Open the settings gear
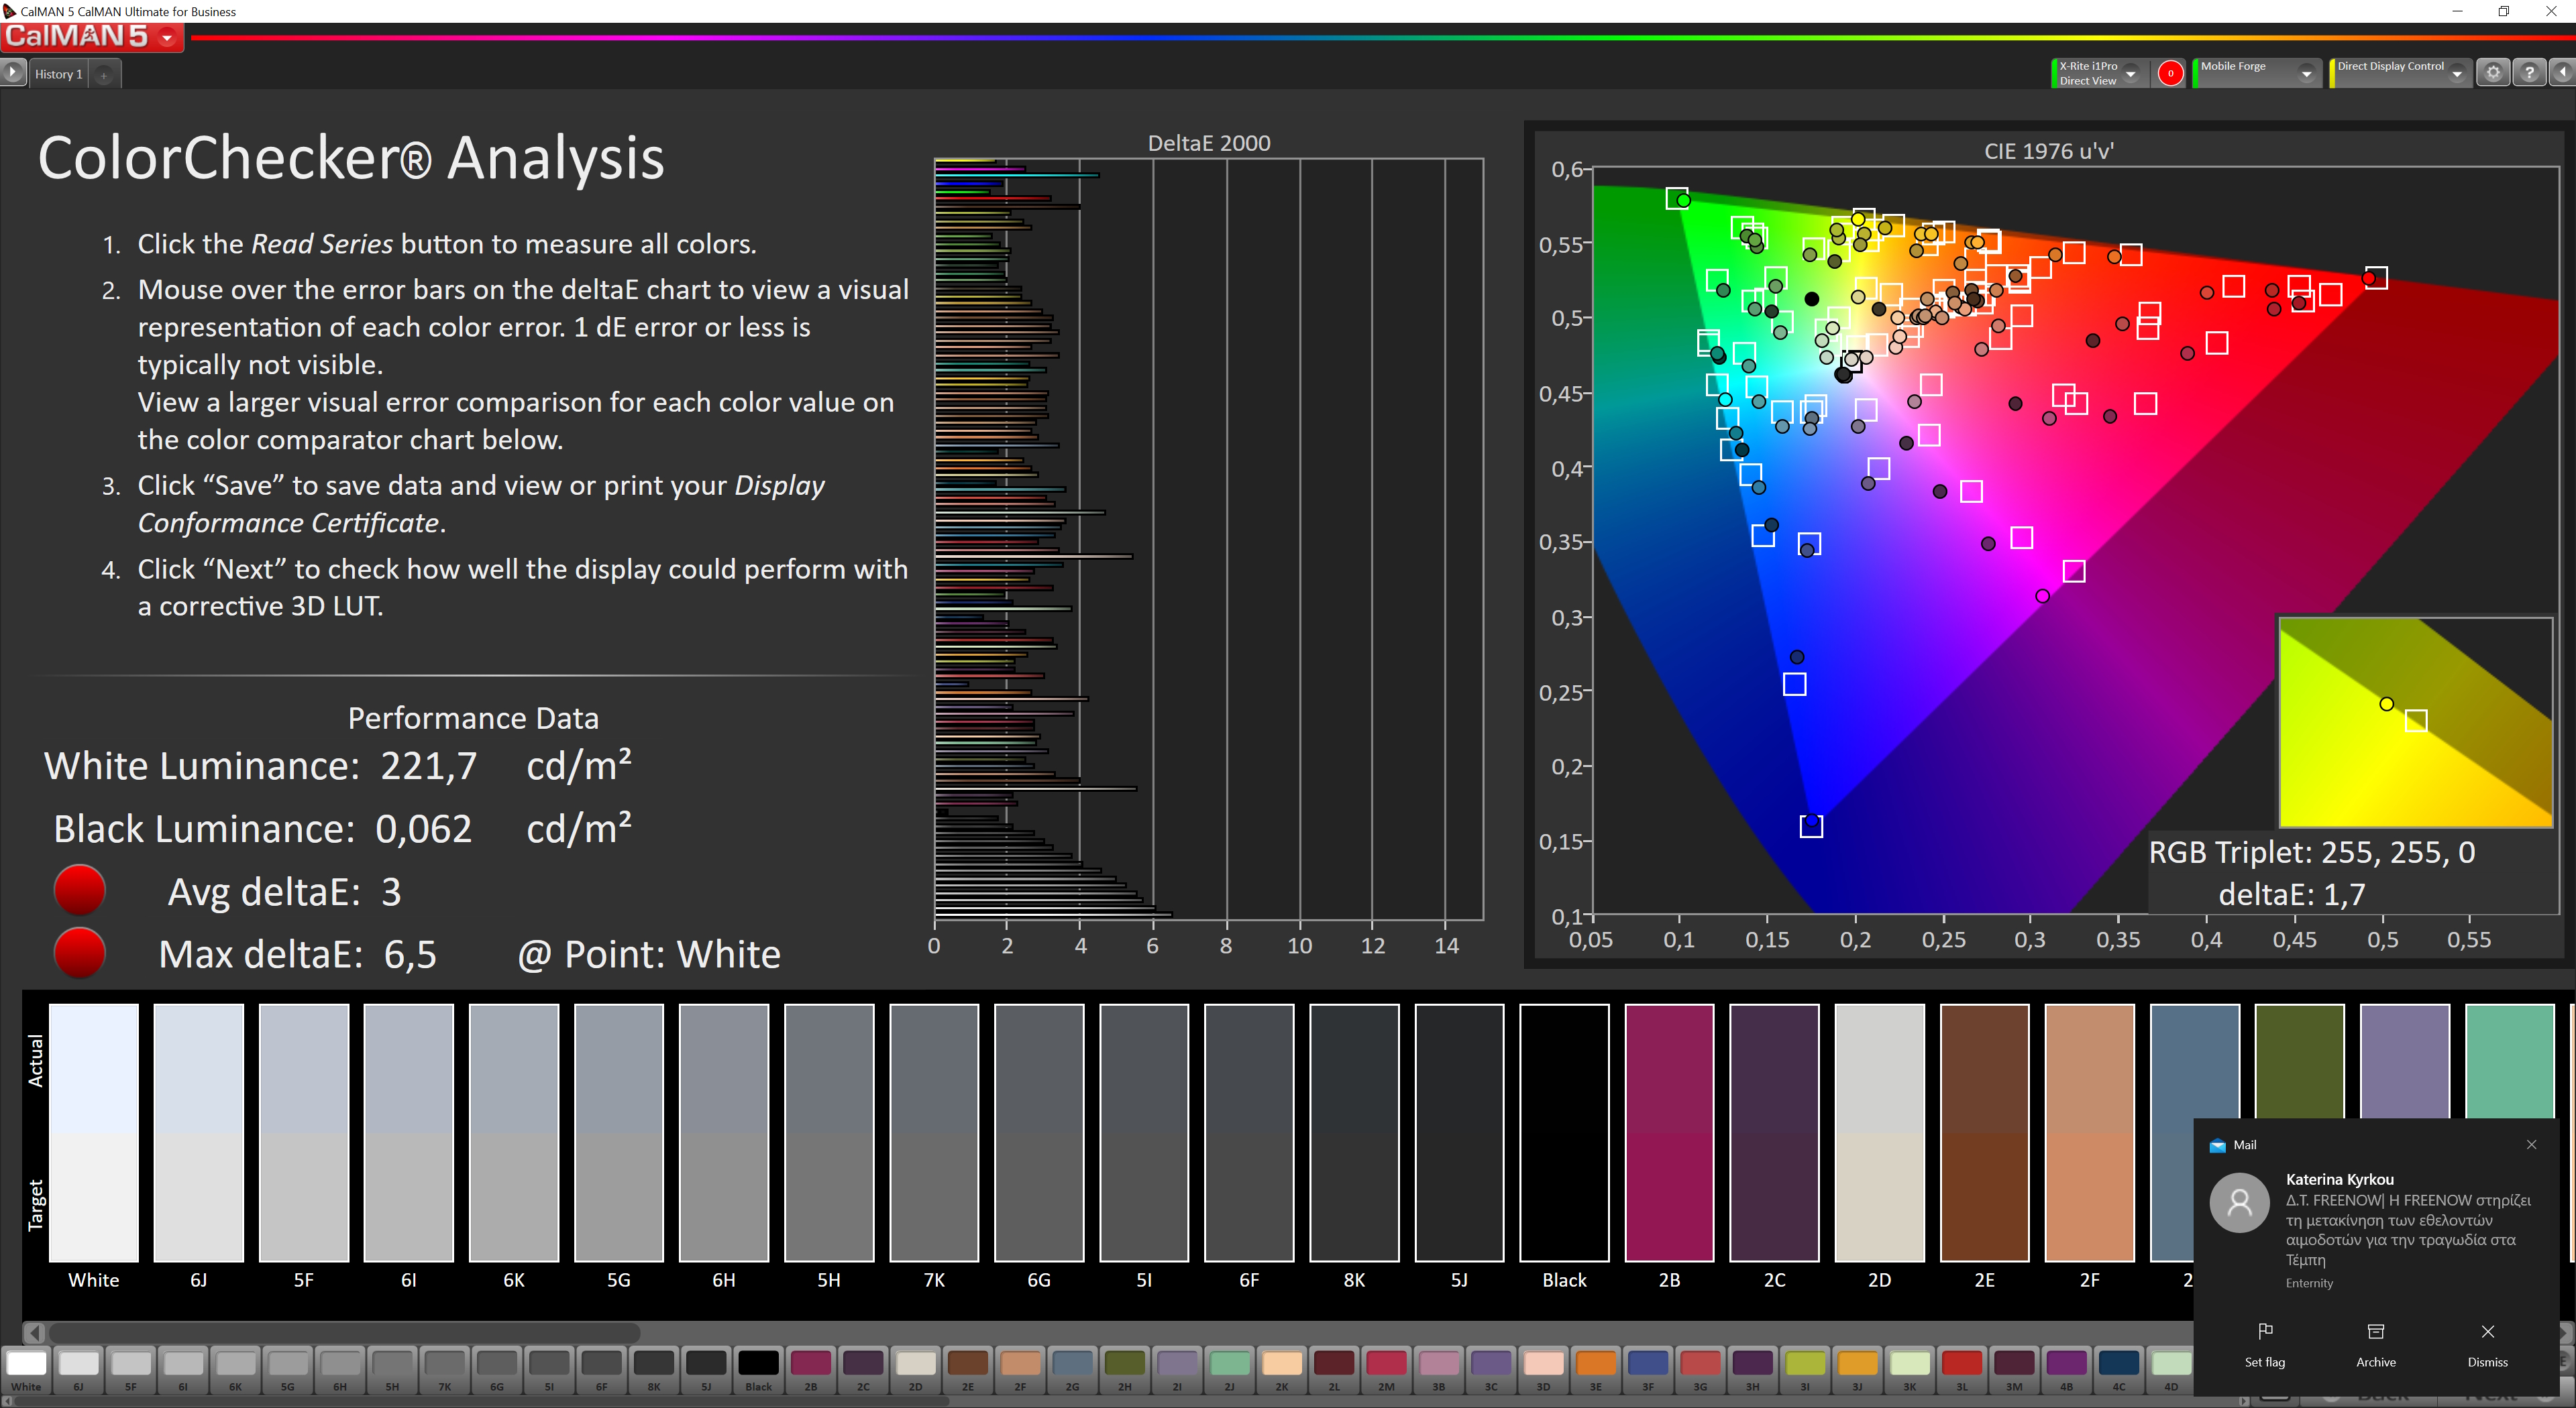The image size is (2576, 1408). point(2493,73)
